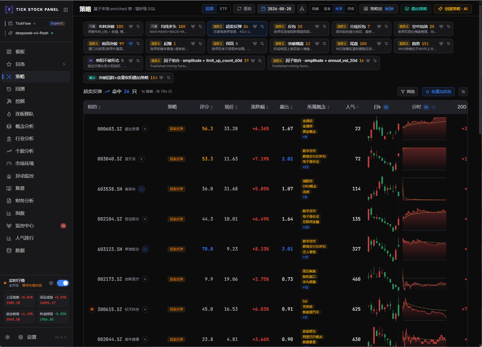
Task: Collapse the sidebar with the panel icon
Action: click(x=66, y=10)
